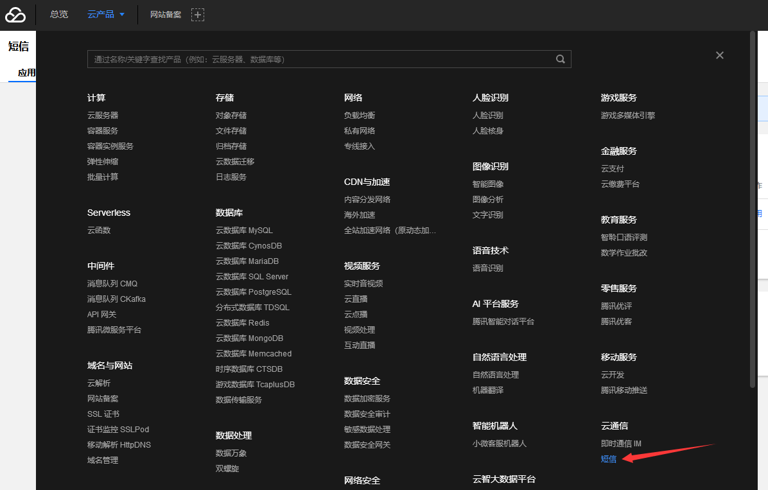Open 人脸核身 link
Image resolution: width=768 pixels, height=490 pixels.
pyautogui.click(x=488, y=131)
